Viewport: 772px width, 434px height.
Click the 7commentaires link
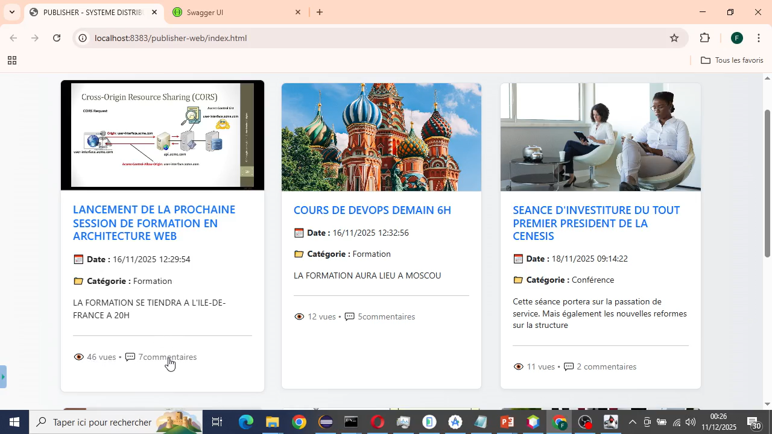[x=167, y=356]
